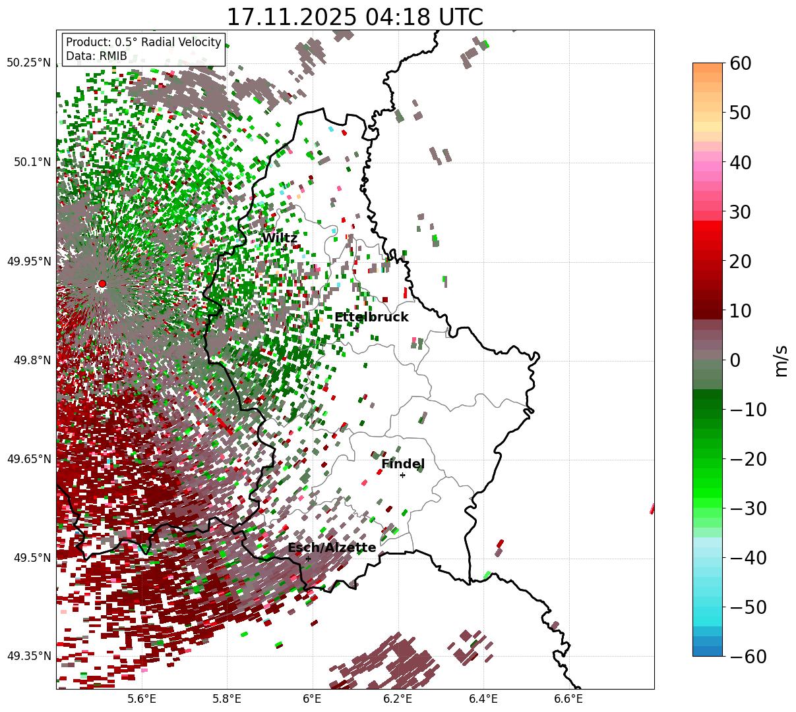The width and height of the screenshot is (796, 712).
Task: Click the 49.65°N latitude tick label
Action: click(x=29, y=459)
